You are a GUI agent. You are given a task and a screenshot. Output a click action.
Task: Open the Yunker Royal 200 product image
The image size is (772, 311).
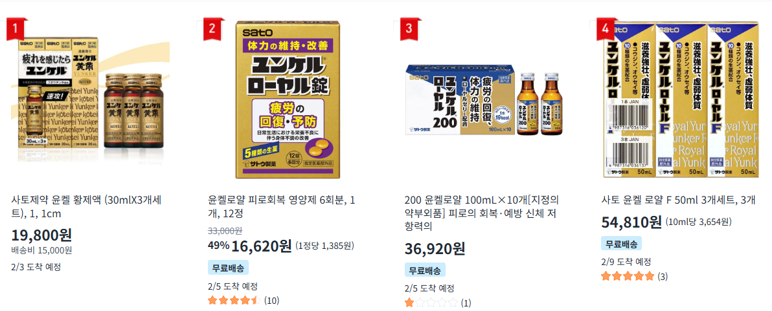pyautogui.click(x=482, y=100)
